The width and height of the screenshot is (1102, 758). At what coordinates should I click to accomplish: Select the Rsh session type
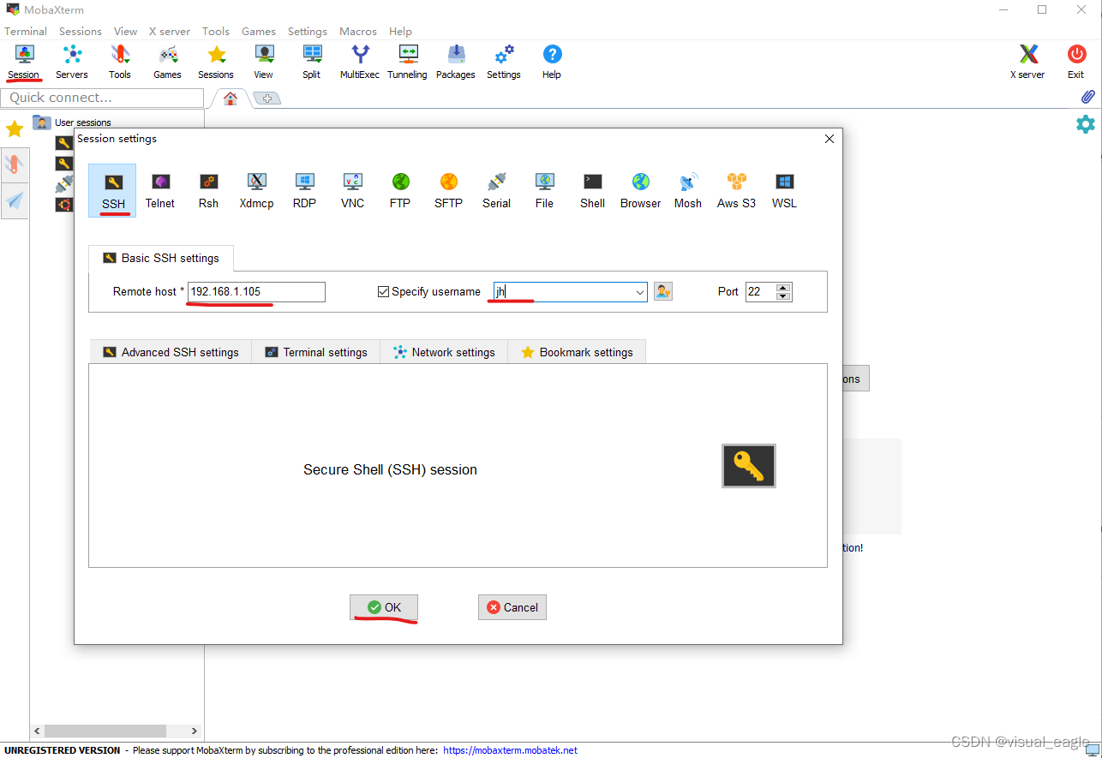point(208,190)
